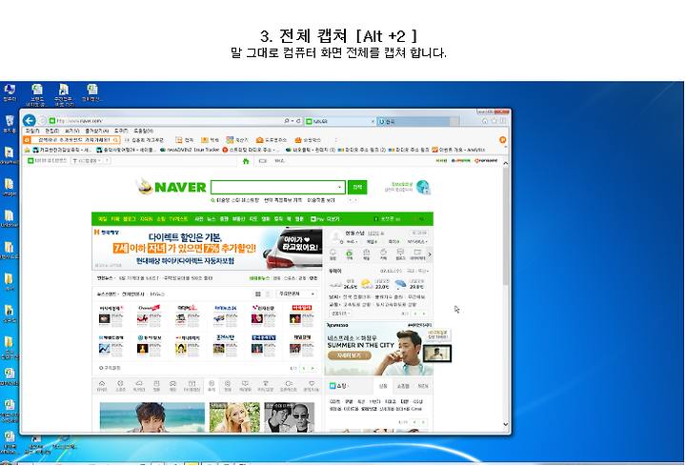Click the umbrella rain weather icon
Image resolution: width=686 pixels, height=466 pixels.
400,284
